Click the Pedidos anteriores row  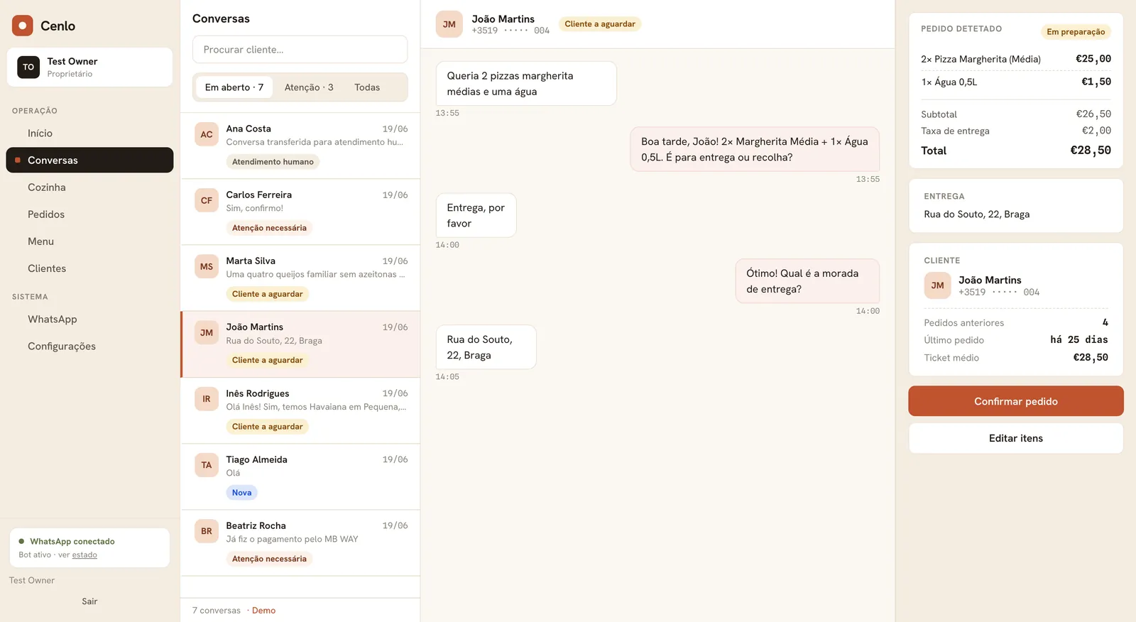[1016, 323]
